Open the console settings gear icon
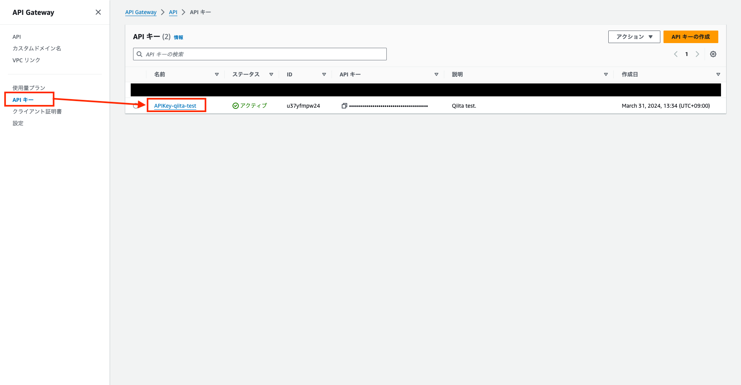The image size is (741, 385). pyautogui.click(x=713, y=54)
